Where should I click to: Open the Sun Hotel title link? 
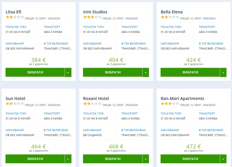(x=16, y=99)
